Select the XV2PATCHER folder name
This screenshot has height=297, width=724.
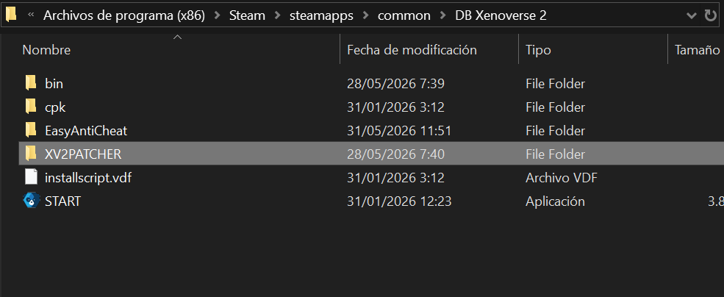click(x=83, y=154)
